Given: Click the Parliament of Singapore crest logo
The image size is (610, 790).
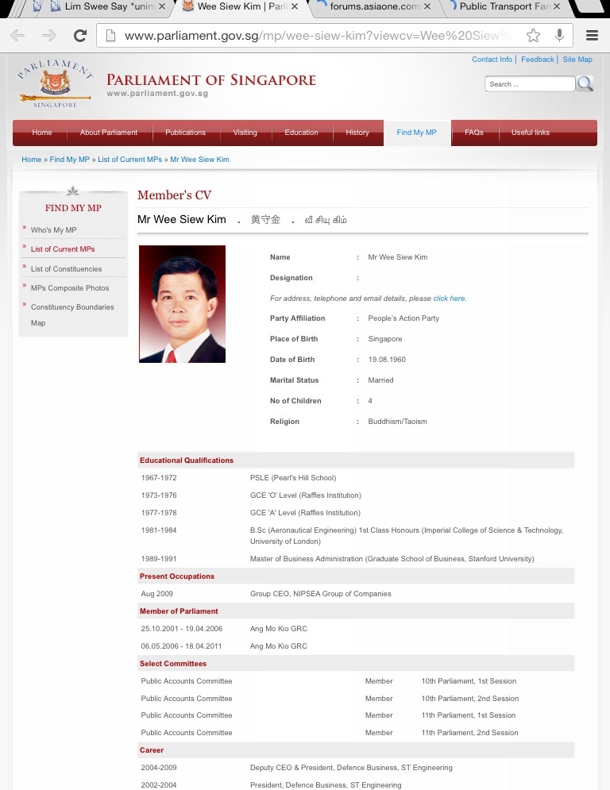Looking at the screenshot, I should (x=55, y=83).
